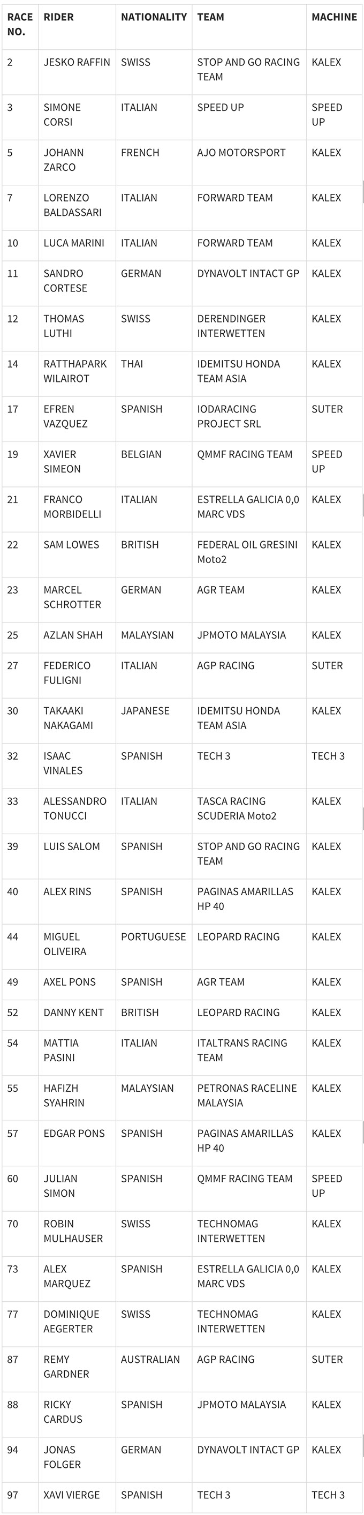Select THAI nationality cell
The image size is (364, 1515).
point(154,374)
